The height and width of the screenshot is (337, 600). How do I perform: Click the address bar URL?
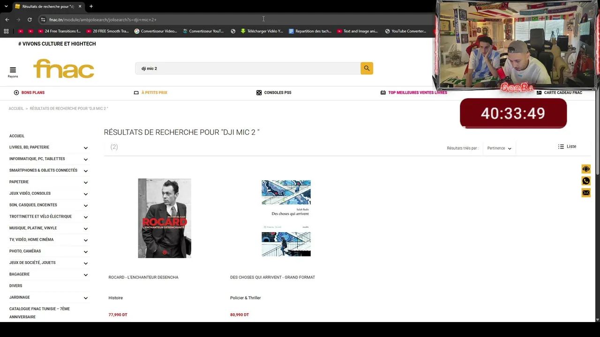click(103, 20)
